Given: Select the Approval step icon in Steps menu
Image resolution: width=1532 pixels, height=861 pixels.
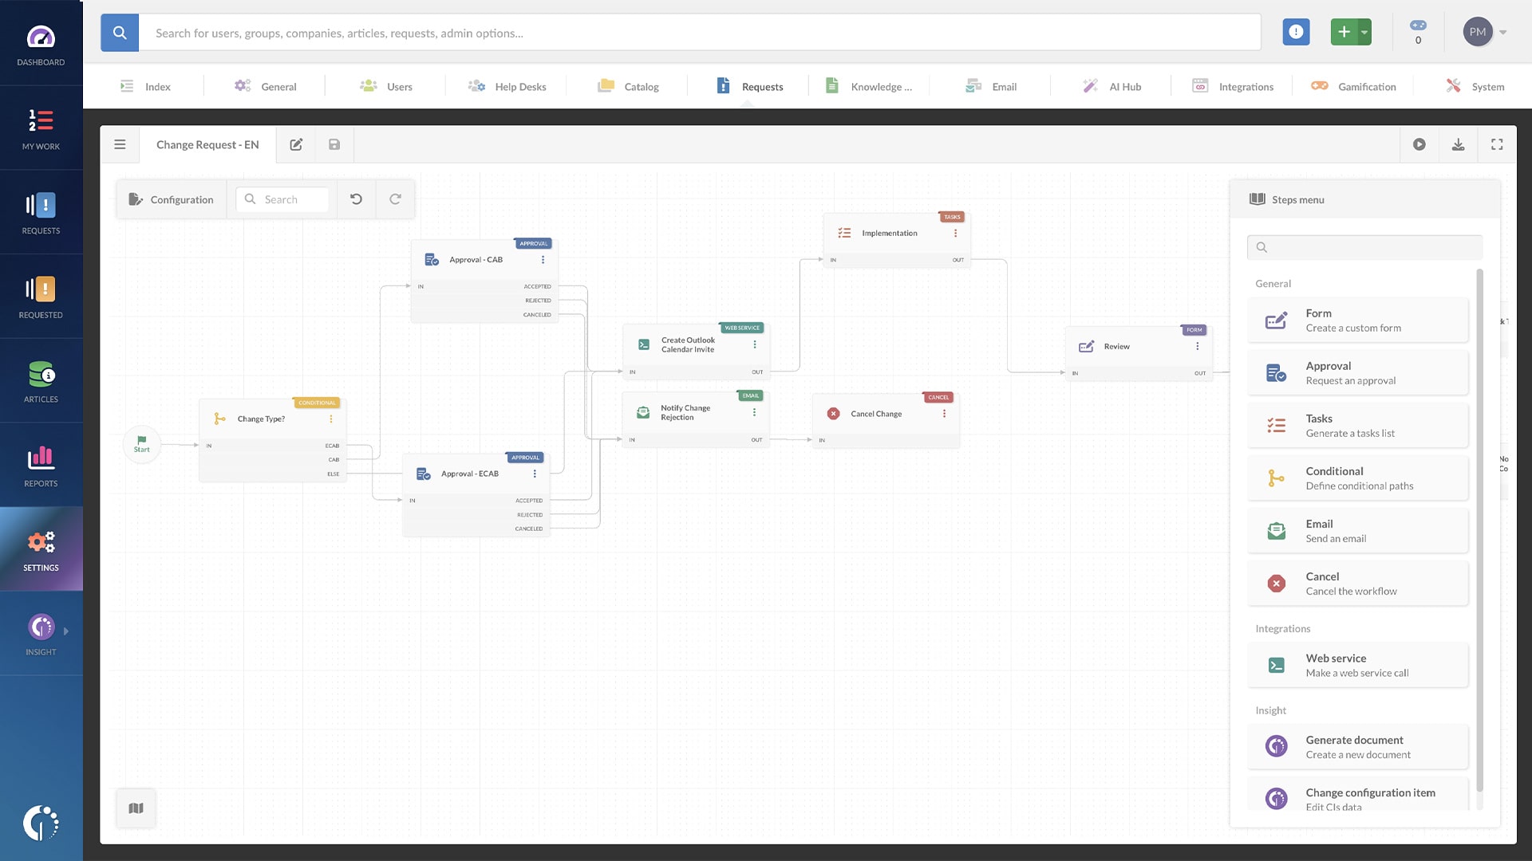Looking at the screenshot, I should click(x=1277, y=372).
